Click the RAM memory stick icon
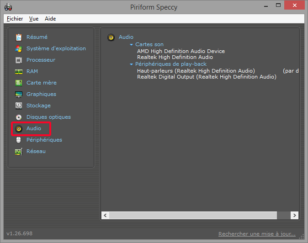The image size is (308, 243). [19, 71]
